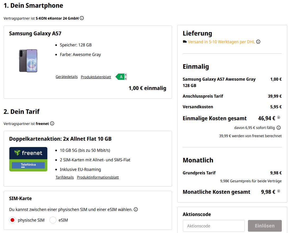Click the 'Monatlich' heading

198,160
